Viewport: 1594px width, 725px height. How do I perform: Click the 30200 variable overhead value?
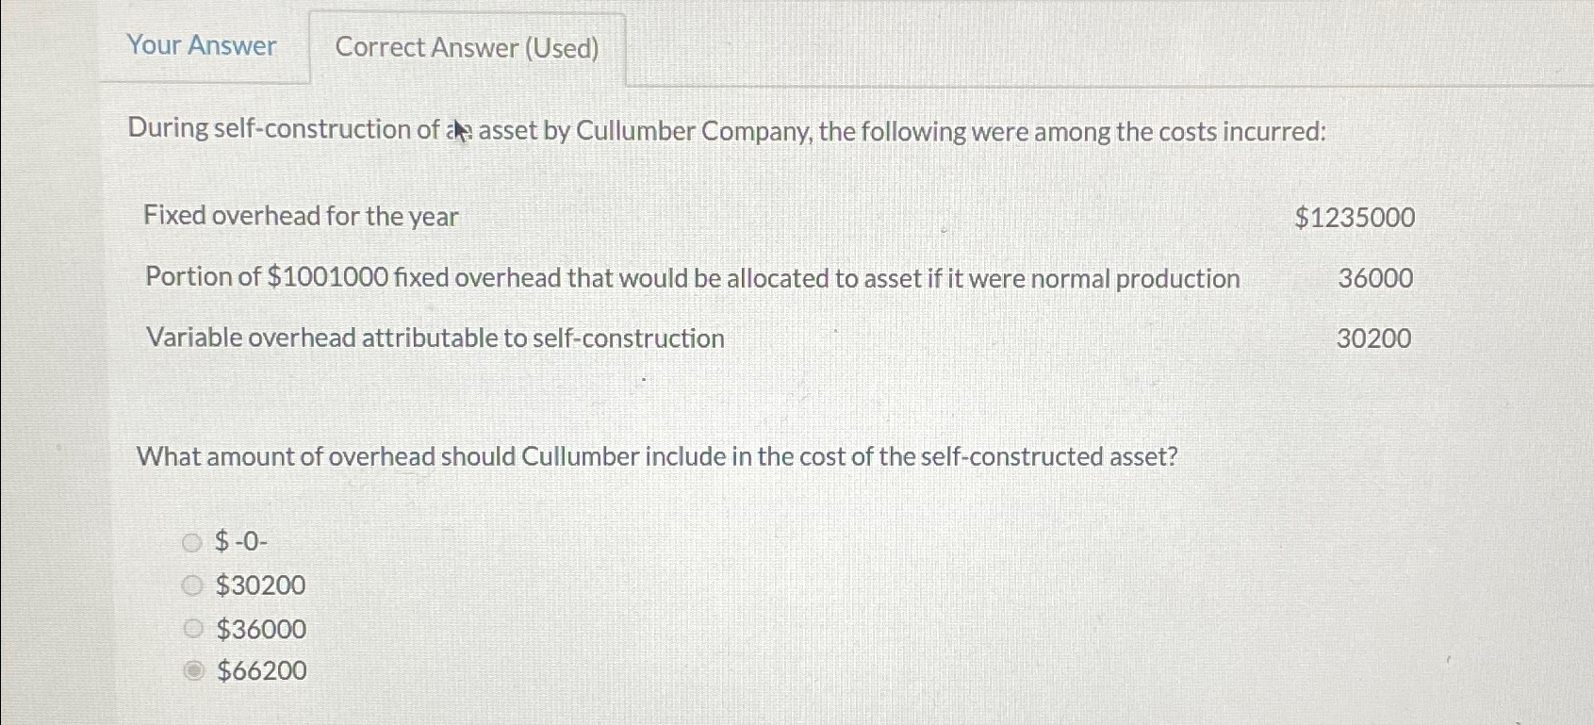(1374, 338)
